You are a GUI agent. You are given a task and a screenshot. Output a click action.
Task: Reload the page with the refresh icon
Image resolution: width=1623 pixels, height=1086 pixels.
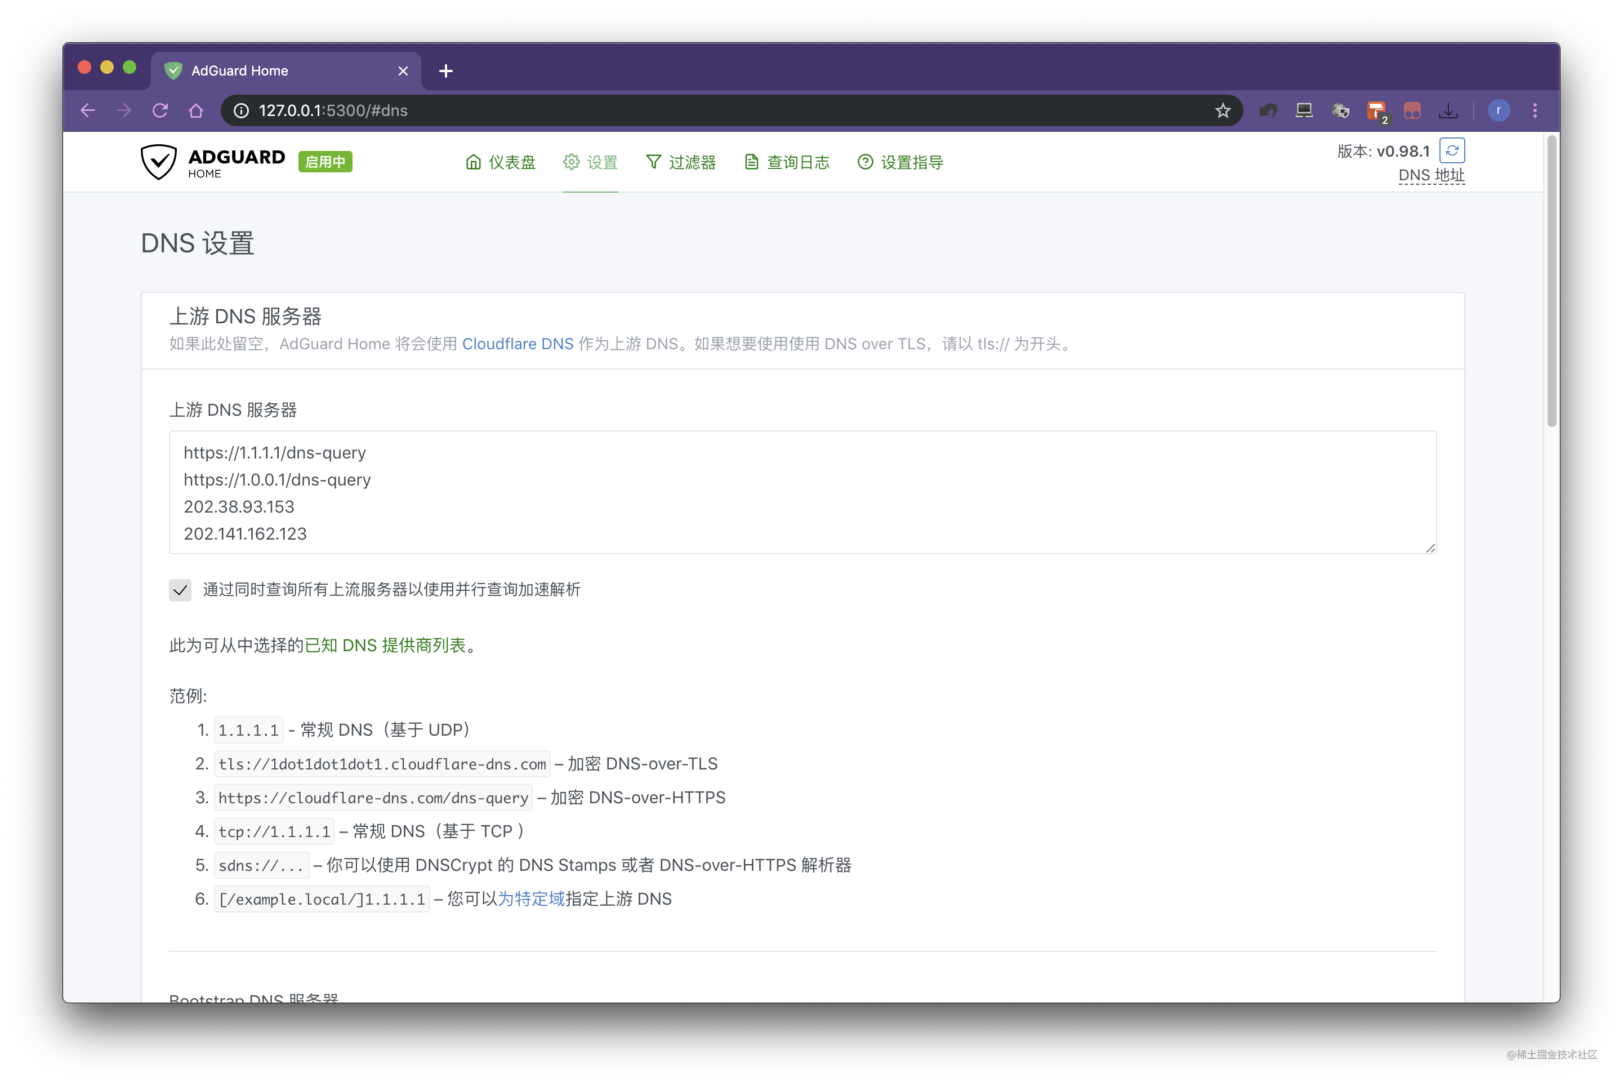[x=160, y=111]
